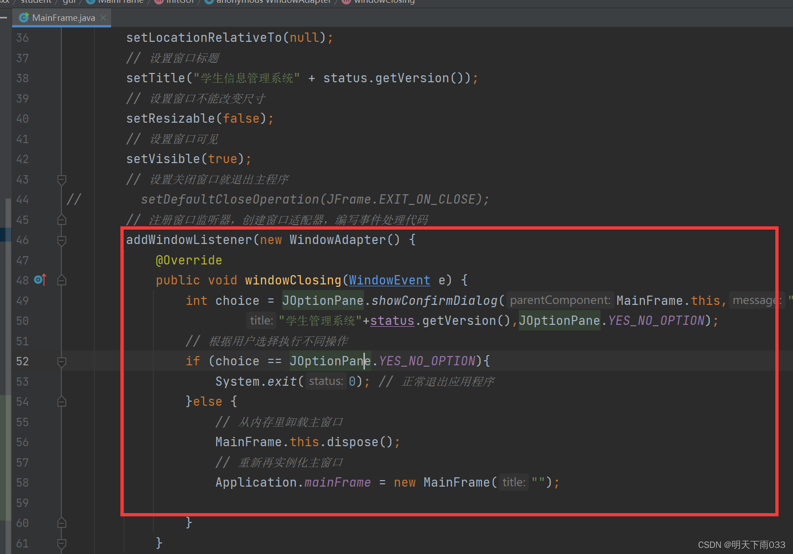
Task: Collapse the windowClosing method at line 48
Action: tap(61, 280)
